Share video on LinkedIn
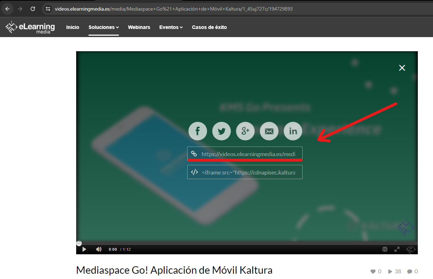Image resolution: width=433 pixels, height=279 pixels. pos(293,131)
